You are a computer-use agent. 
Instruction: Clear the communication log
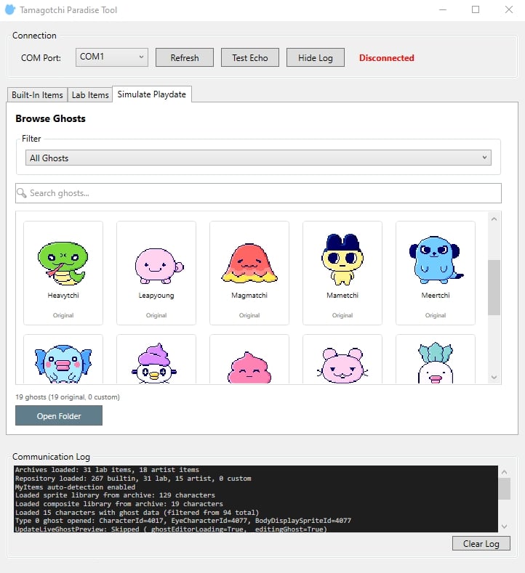click(x=481, y=543)
